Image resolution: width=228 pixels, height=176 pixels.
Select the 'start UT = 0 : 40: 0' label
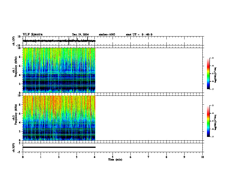coord(139,35)
